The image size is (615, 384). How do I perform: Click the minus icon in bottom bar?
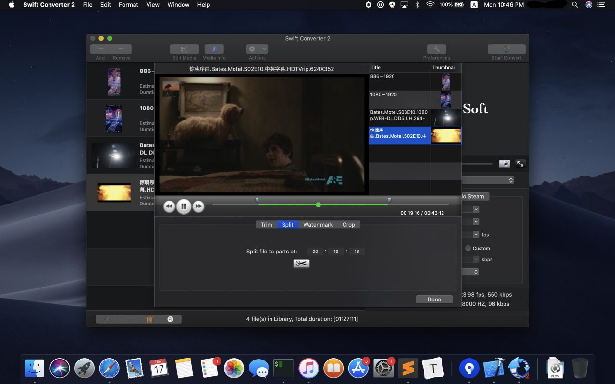pos(128,319)
